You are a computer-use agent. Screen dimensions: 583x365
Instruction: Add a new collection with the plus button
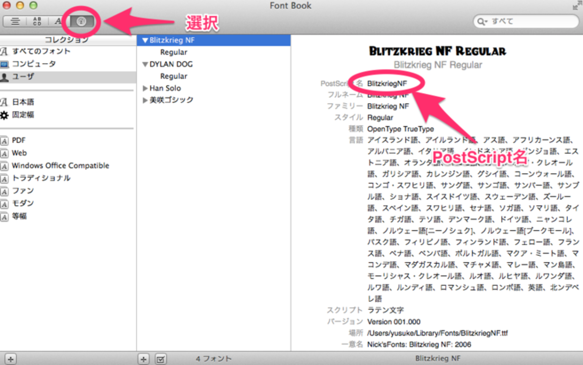11,359
